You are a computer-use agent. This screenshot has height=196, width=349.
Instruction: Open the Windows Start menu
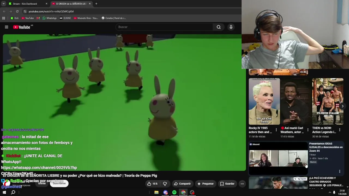click(x=4, y=192)
